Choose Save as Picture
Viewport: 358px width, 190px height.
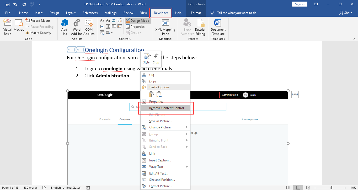pos(165,121)
